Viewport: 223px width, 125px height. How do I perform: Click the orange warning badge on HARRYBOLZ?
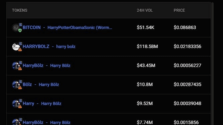(x=20, y=49)
